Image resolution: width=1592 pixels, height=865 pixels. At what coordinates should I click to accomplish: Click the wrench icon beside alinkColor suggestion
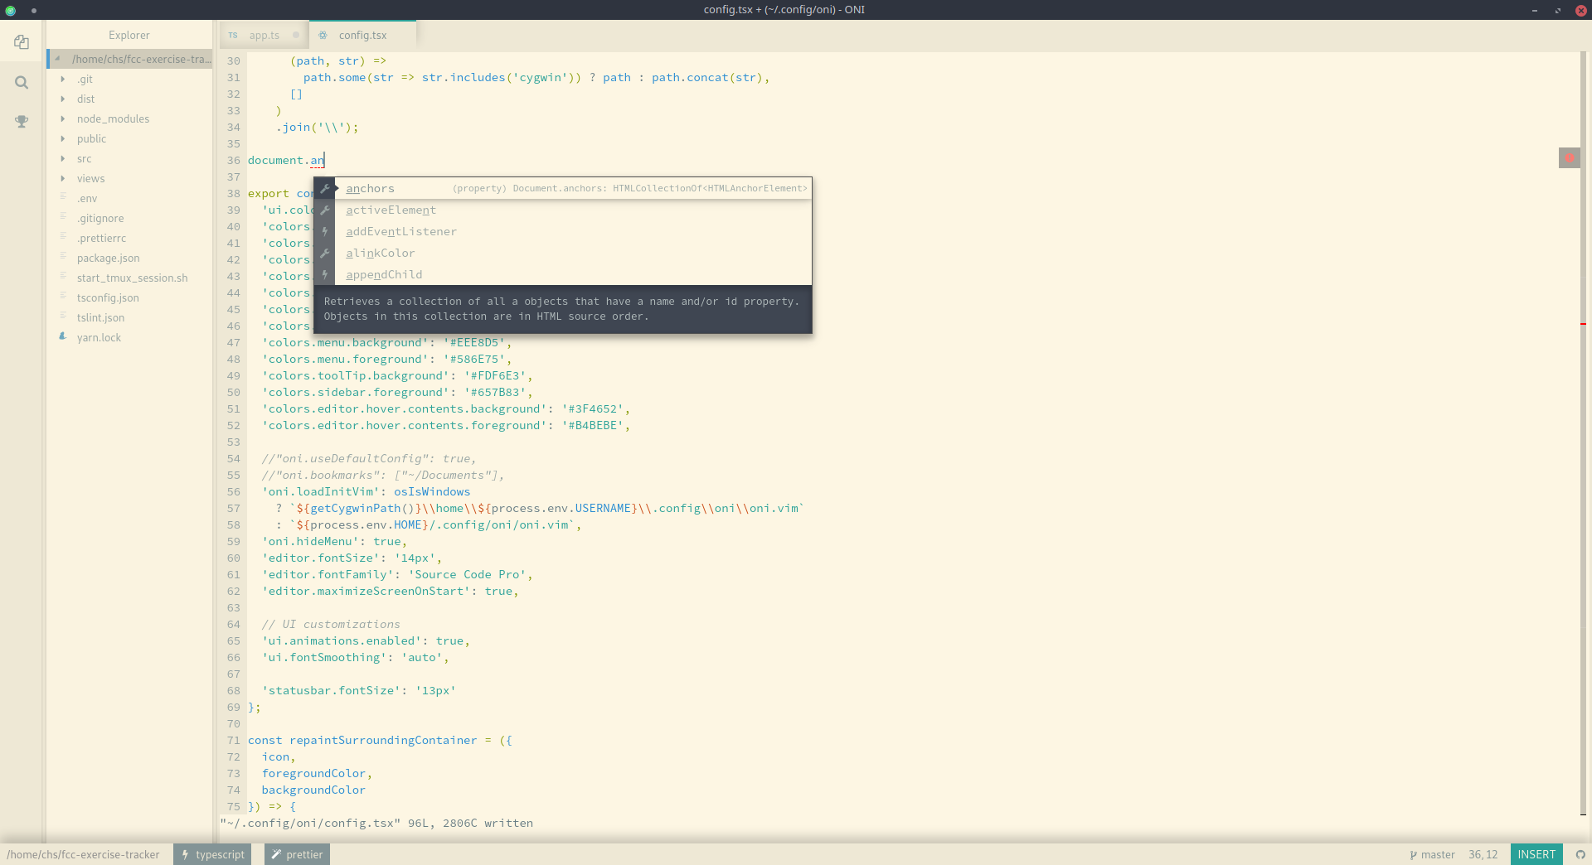tap(325, 253)
